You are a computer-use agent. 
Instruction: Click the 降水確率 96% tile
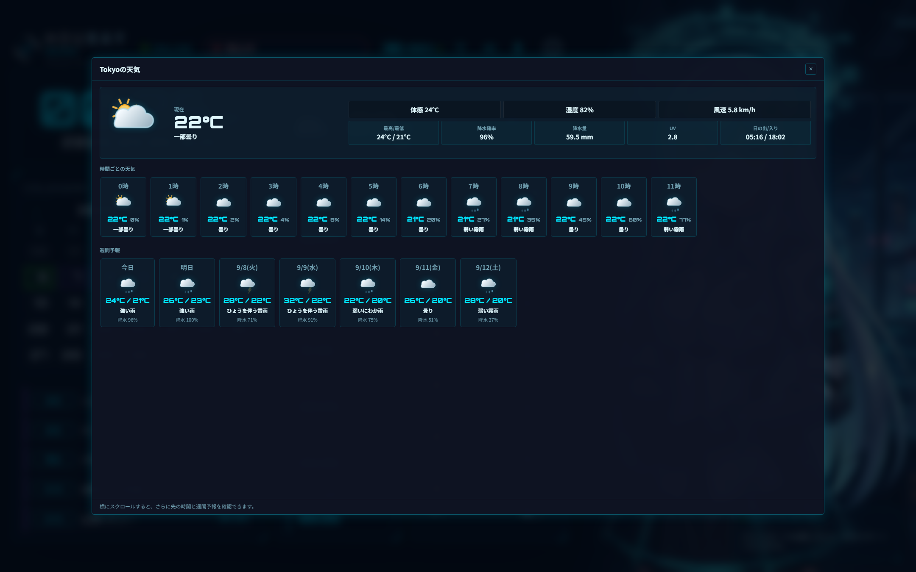486,133
